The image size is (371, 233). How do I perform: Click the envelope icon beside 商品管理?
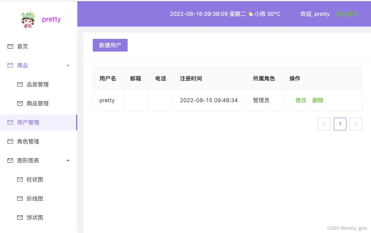click(x=20, y=103)
